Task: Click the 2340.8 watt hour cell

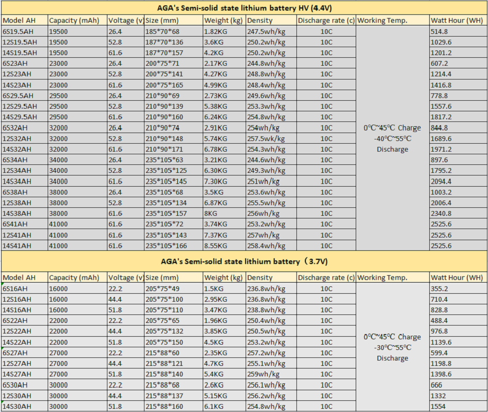Action: pyautogui.click(x=458, y=213)
